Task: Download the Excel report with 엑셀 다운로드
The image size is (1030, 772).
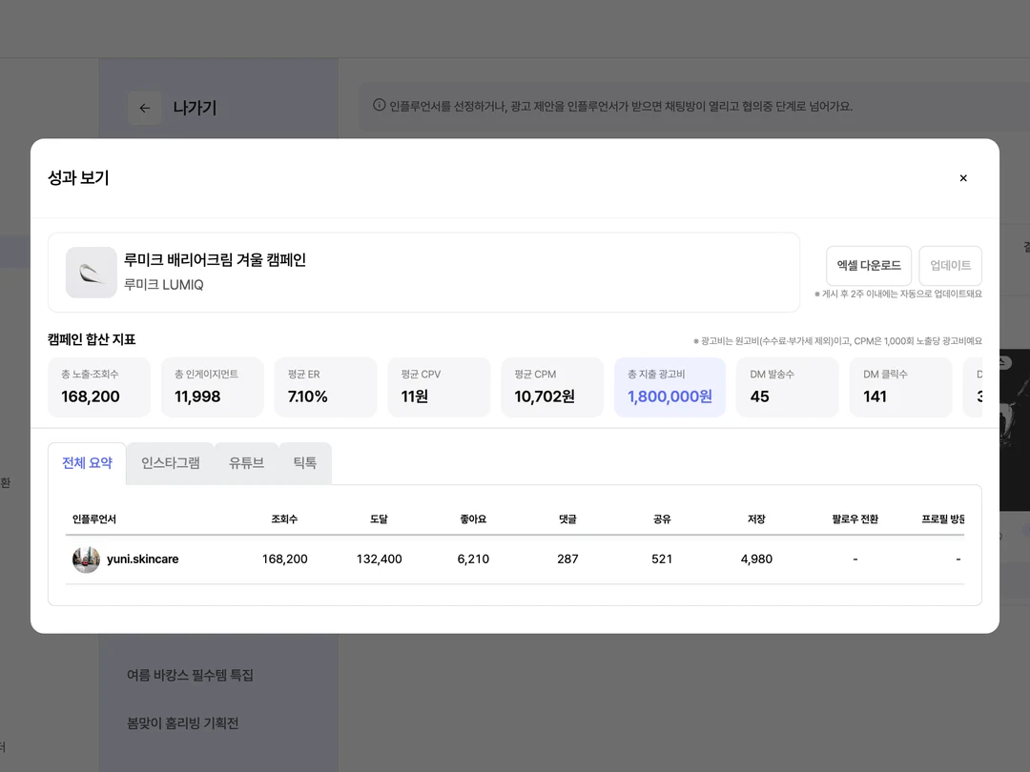Action: tap(869, 265)
